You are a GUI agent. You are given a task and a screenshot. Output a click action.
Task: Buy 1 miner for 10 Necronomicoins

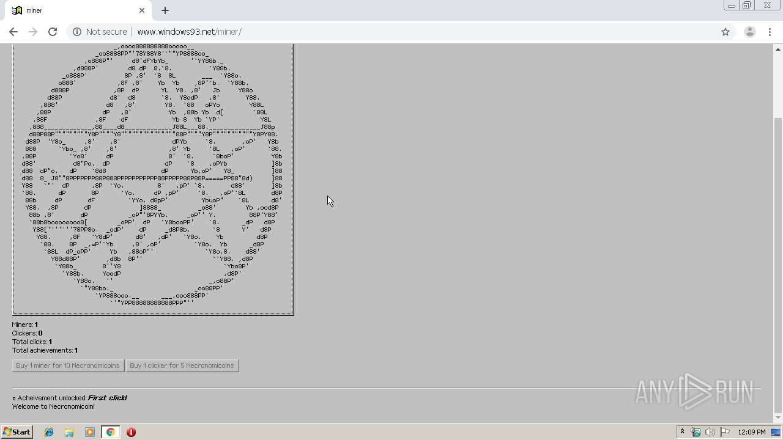[x=68, y=365]
